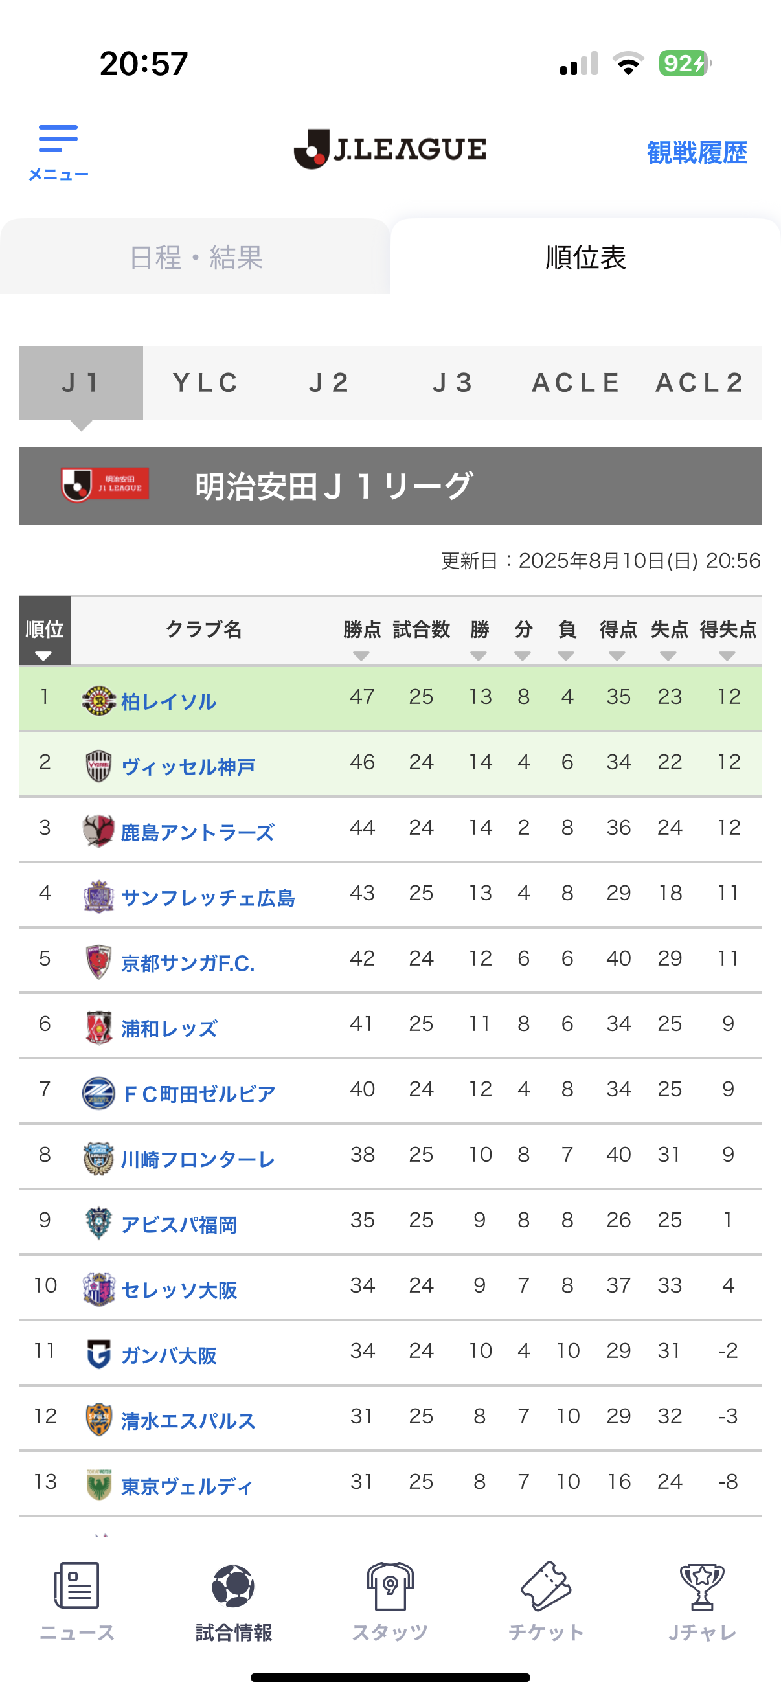
Task: Click the J.LEAGUE logo in header
Action: [390, 149]
